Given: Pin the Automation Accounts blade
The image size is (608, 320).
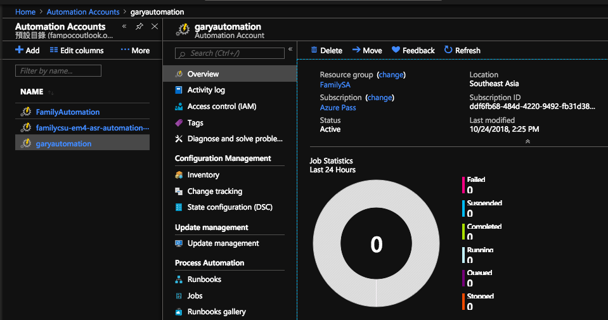Looking at the screenshot, I should 139,27.
